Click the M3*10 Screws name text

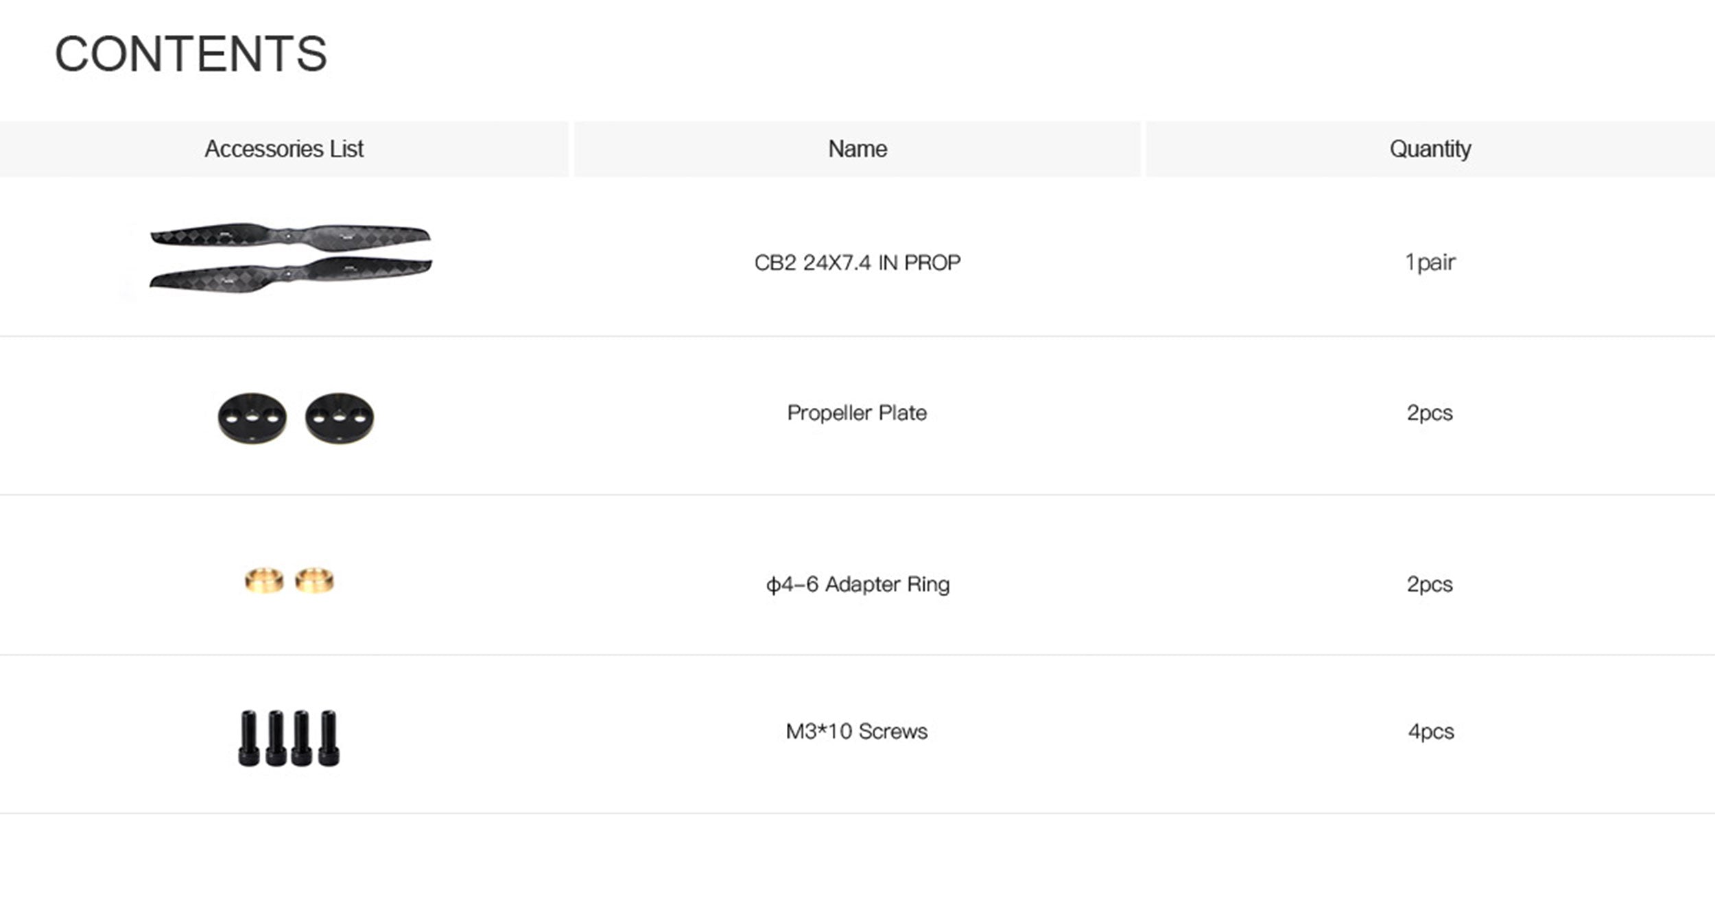(x=857, y=731)
